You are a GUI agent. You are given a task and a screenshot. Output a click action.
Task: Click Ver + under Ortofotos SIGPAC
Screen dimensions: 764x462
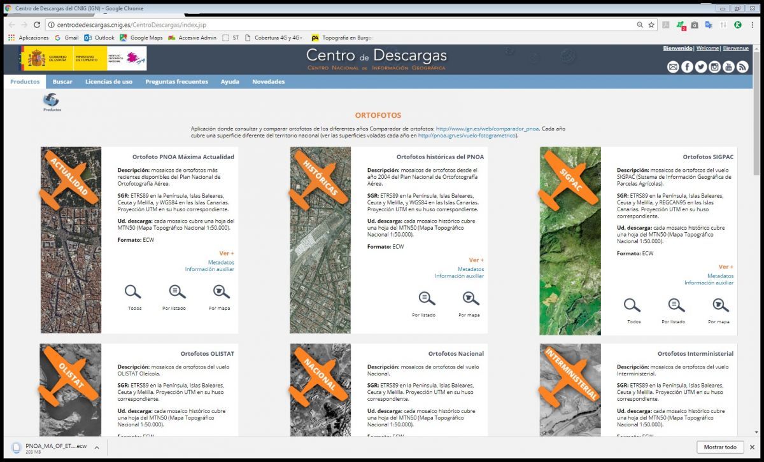pos(726,267)
